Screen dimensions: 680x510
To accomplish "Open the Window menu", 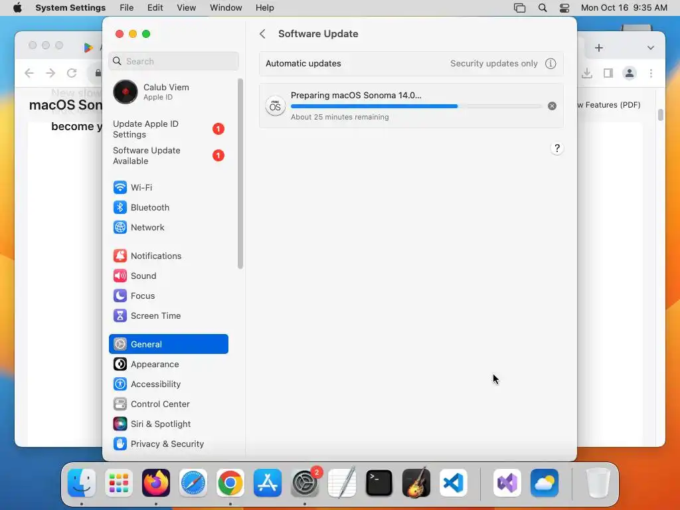I will point(226,8).
